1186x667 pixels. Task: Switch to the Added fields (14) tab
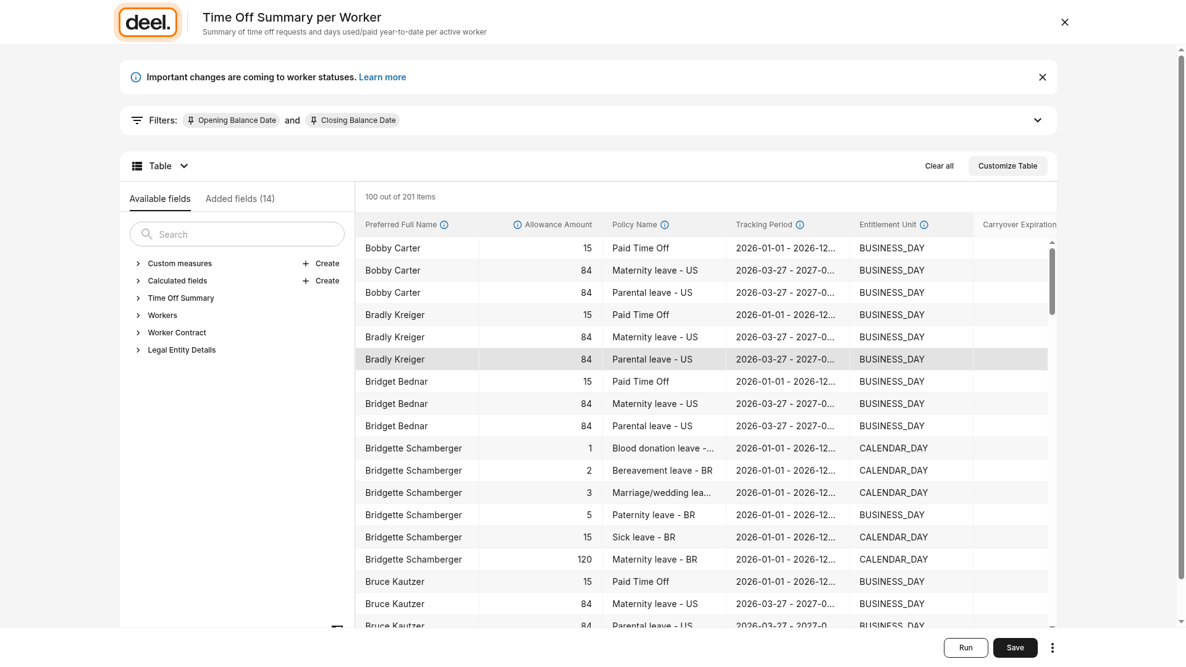(x=240, y=199)
